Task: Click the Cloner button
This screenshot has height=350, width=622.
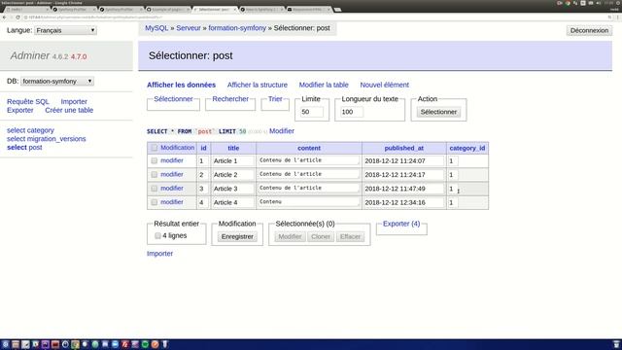Action: (x=321, y=236)
